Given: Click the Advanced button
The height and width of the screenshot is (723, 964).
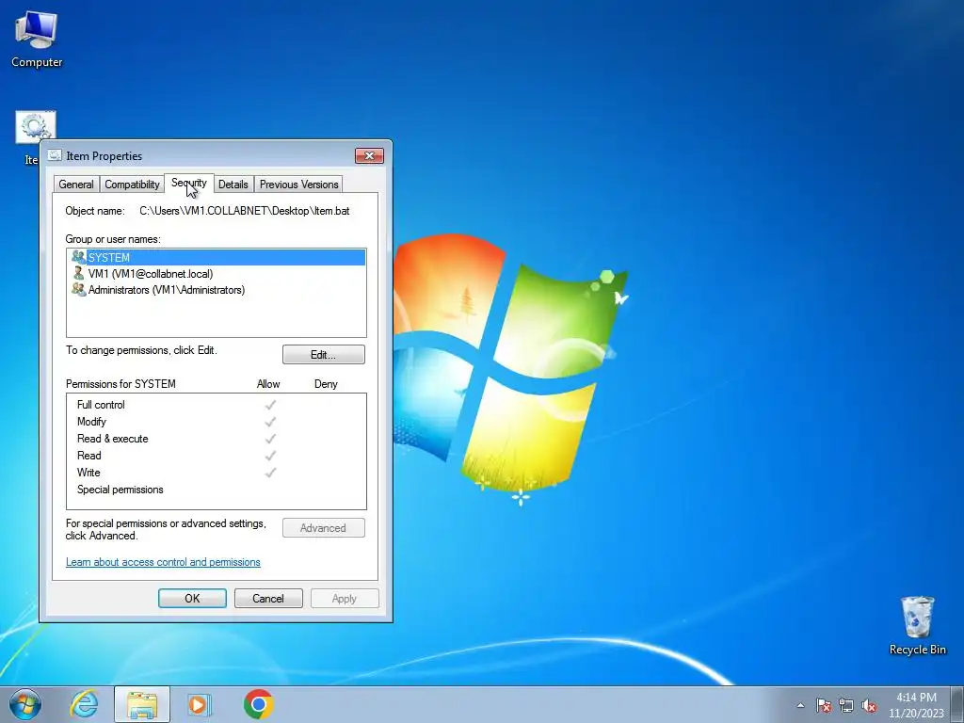Looking at the screenshot, I should 324,528.
